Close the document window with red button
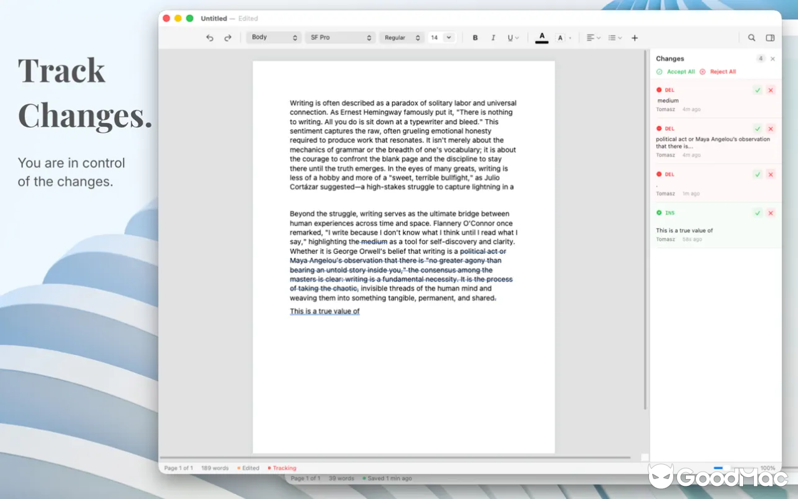 click(166, 19)
